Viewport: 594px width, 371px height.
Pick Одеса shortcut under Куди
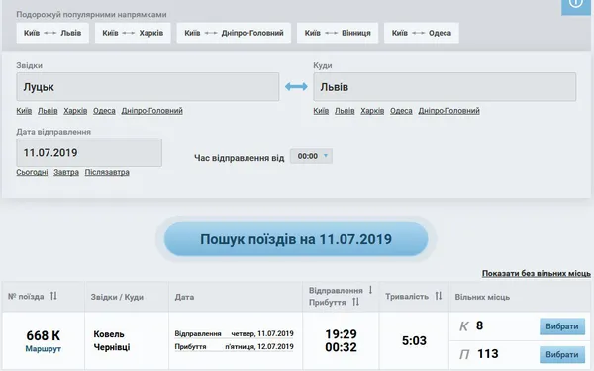coord(401,111)
